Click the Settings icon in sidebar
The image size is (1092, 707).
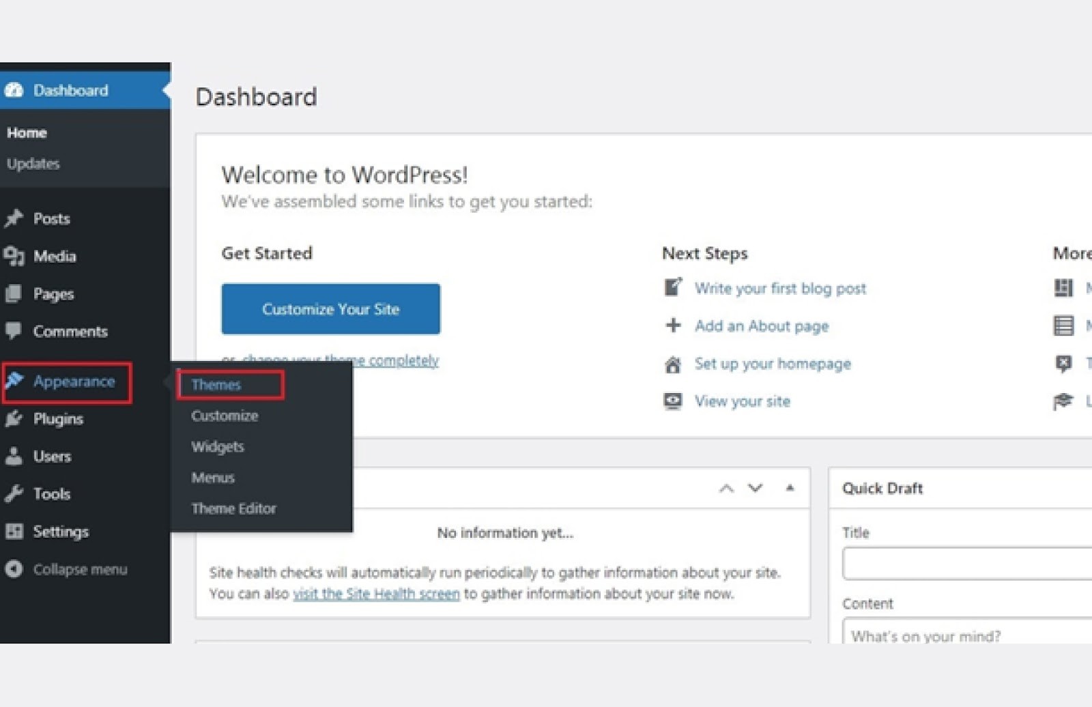coord(14,531)
